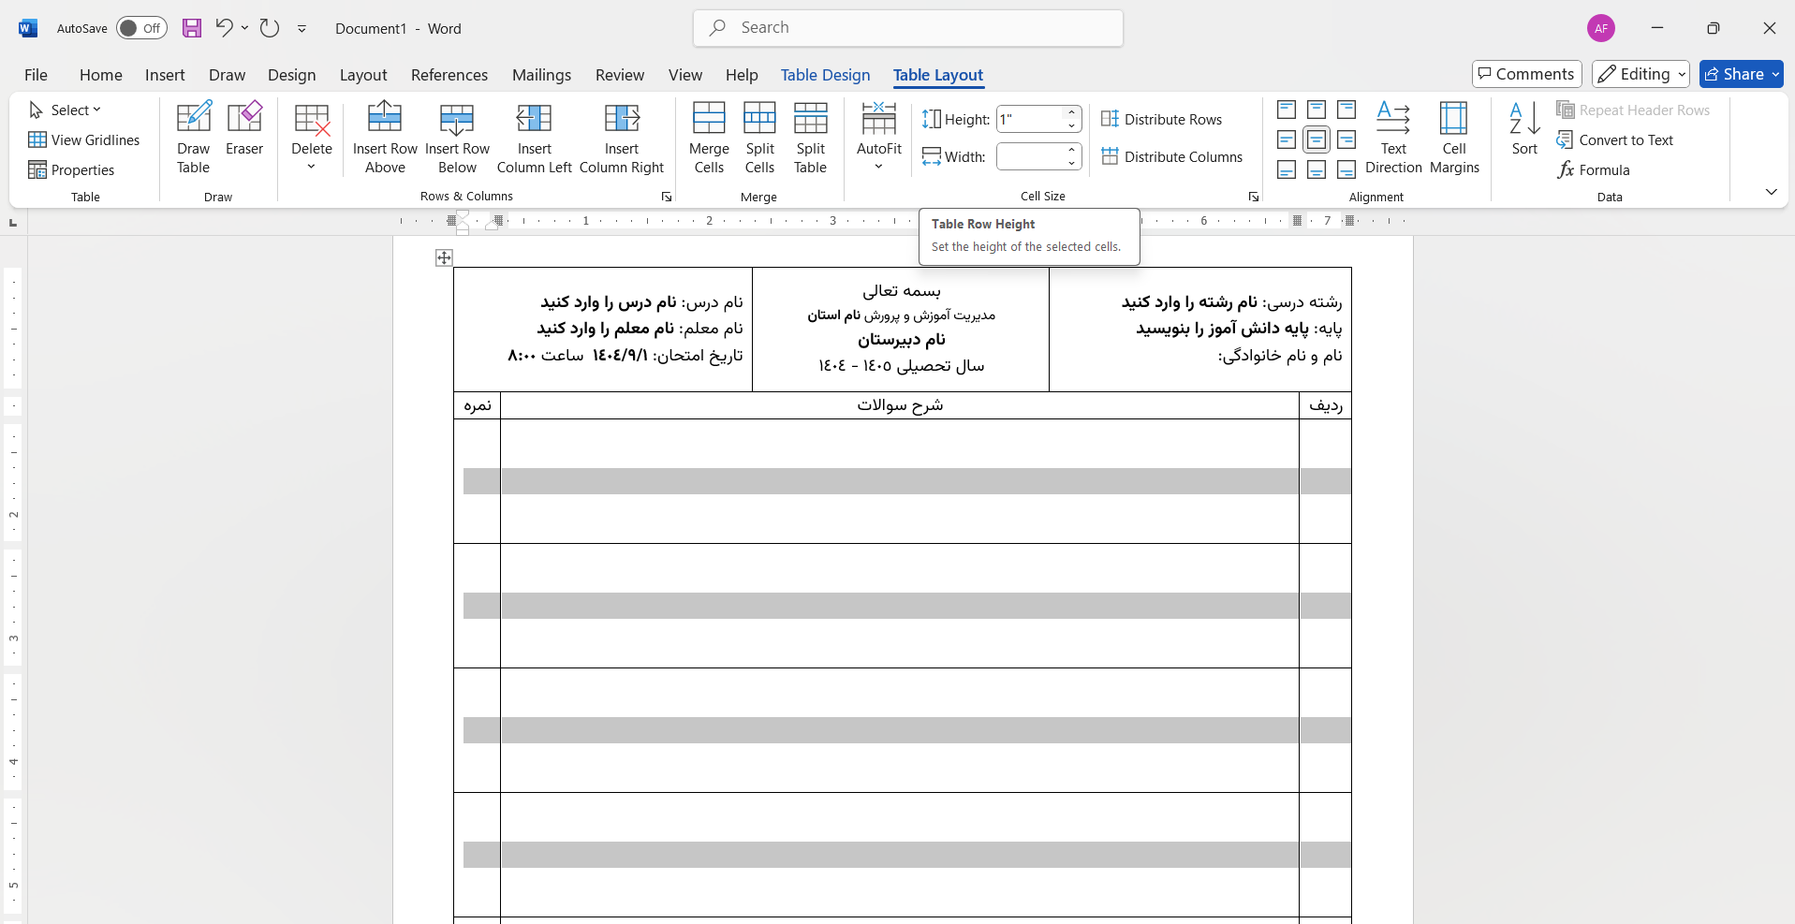Set alignment to Align Center Right
1795x924 pixels.
[1346, 140]
